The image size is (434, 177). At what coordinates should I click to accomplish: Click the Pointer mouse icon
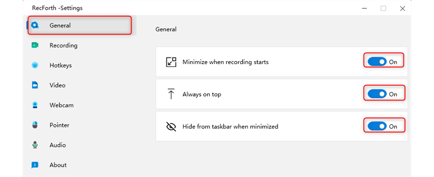point(35,125)
